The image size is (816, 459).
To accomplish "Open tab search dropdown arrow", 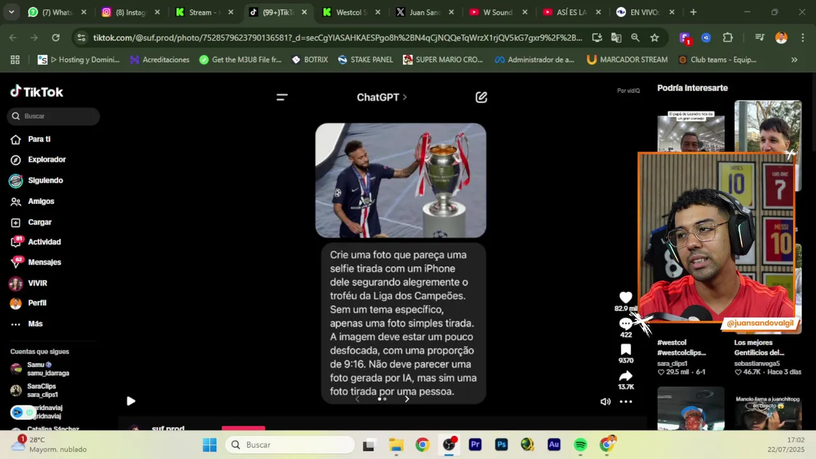I will tap(11, 12).
